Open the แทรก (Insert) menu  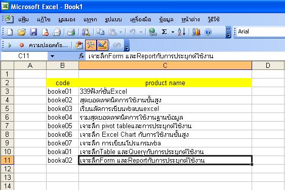click(90, 19)
